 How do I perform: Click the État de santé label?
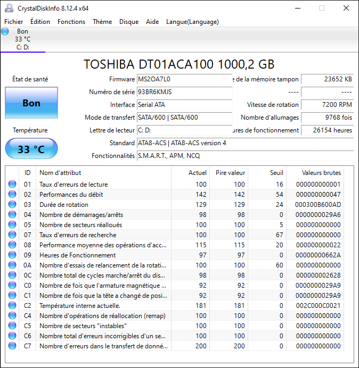(30, 79)
